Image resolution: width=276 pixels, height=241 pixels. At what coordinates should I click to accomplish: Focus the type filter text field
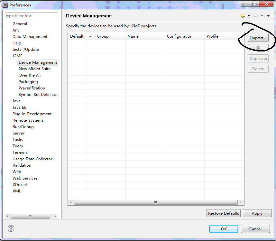point(32,16)
